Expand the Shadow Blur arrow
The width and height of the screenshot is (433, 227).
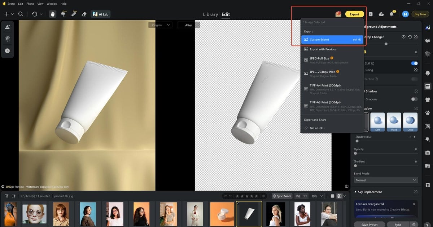414,137
